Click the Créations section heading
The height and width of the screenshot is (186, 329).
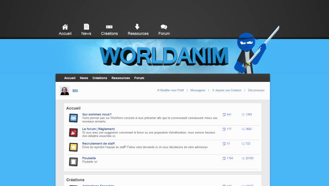coord(75,180)
